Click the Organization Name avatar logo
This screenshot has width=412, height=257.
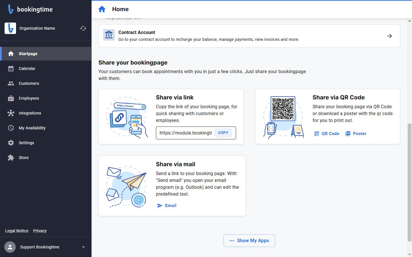(10, 28)
